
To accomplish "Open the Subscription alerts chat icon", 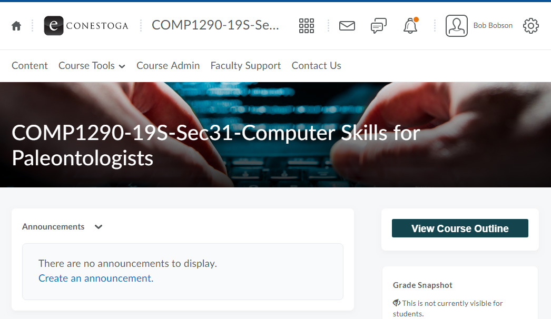I will 378,26.
